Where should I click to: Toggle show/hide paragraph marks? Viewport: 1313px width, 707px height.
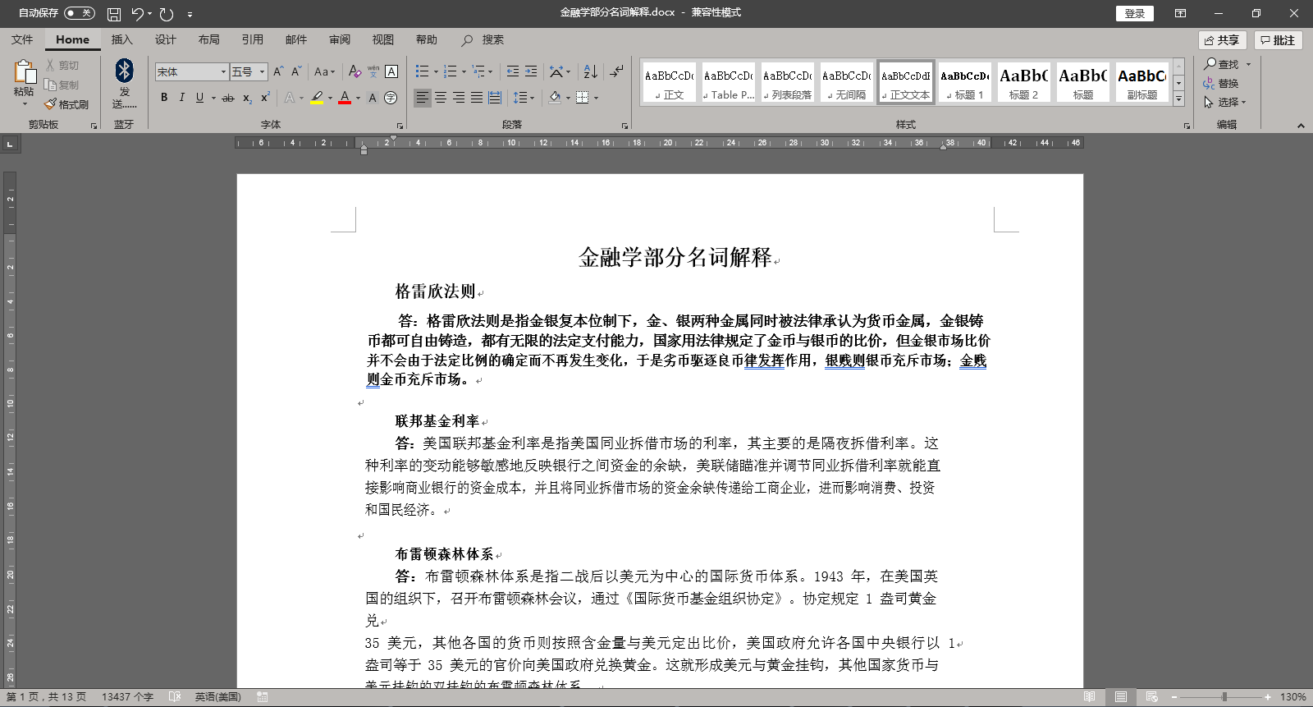point(617,72)
